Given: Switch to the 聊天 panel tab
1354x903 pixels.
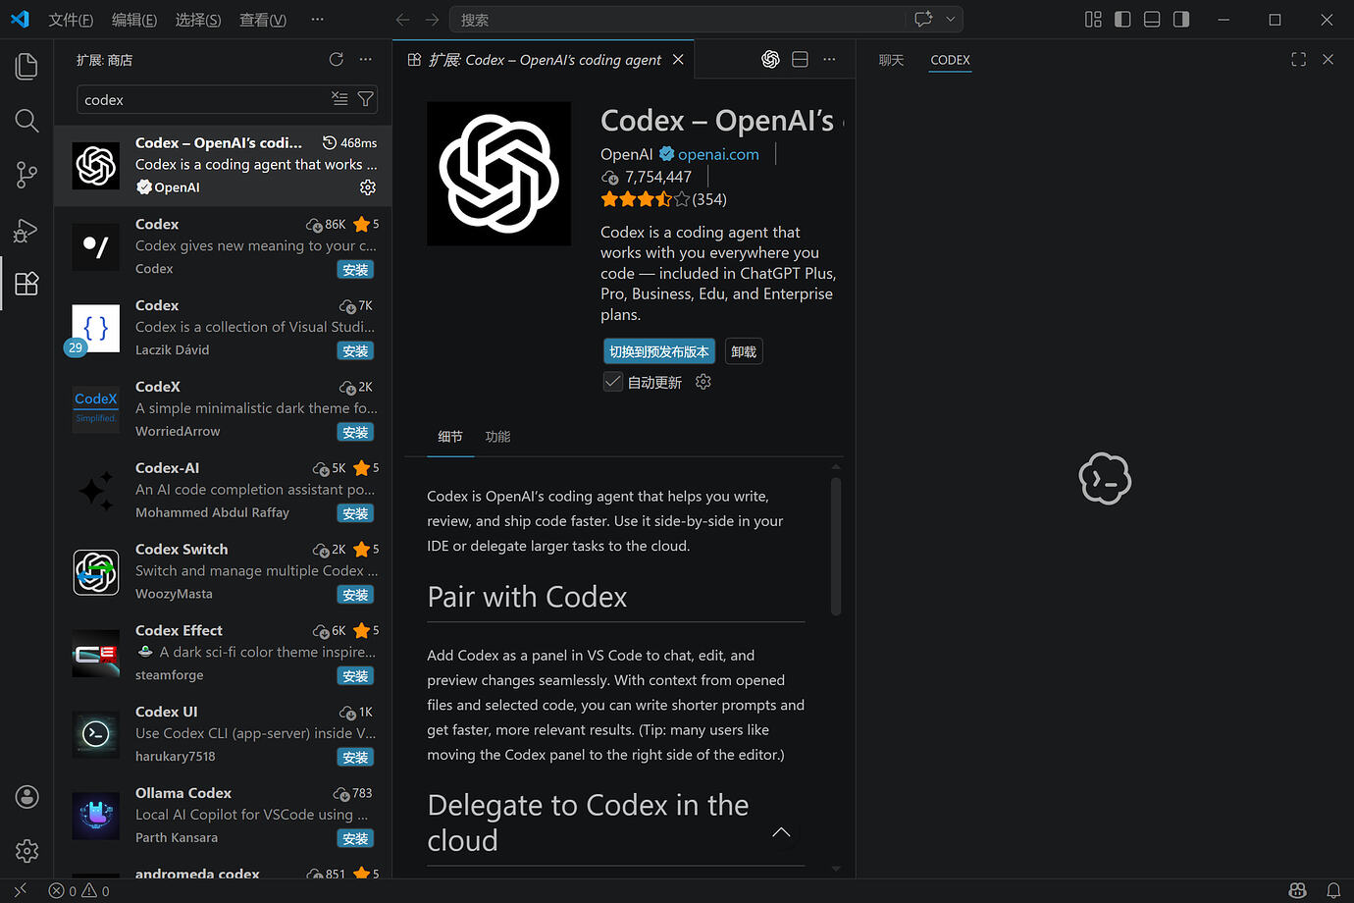Looking at the screenshot, I should [891, 60].
